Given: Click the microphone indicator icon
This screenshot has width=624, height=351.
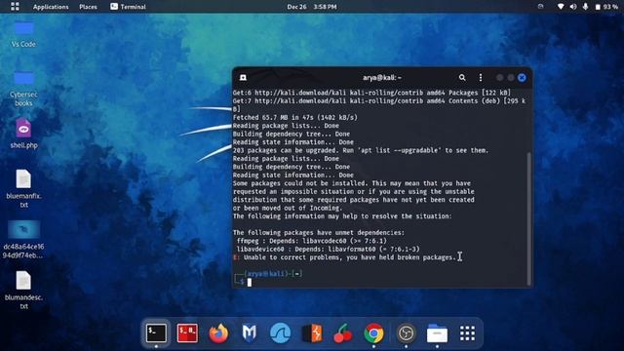Looking at the screenshot, I should coord(585,7).
